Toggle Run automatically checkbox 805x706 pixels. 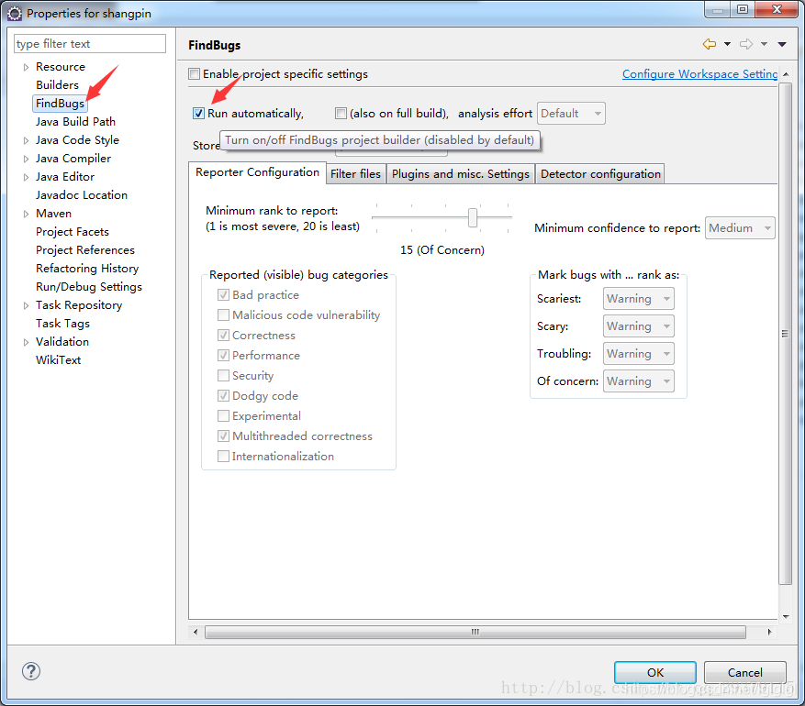coord(198,114)
